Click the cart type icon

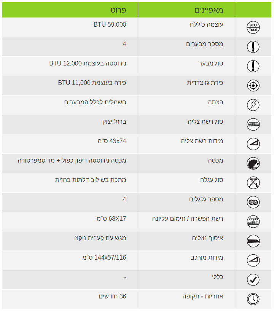253,183
